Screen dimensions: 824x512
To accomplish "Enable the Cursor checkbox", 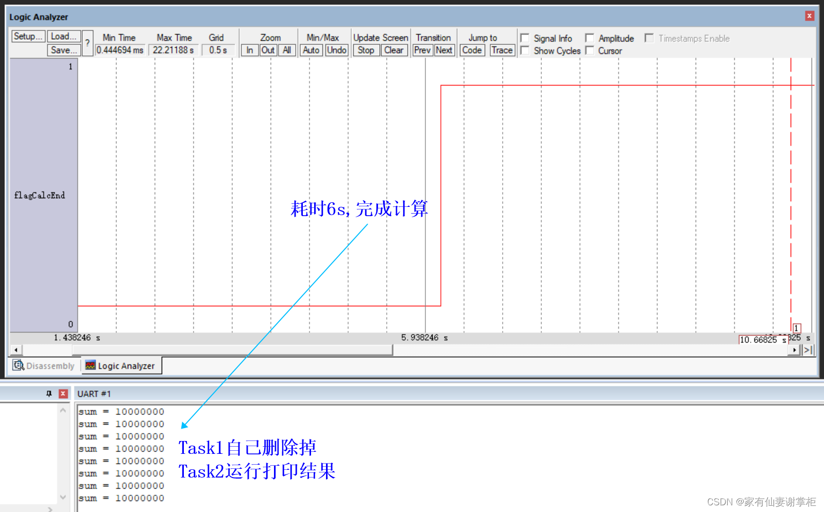I will [590, 50].
